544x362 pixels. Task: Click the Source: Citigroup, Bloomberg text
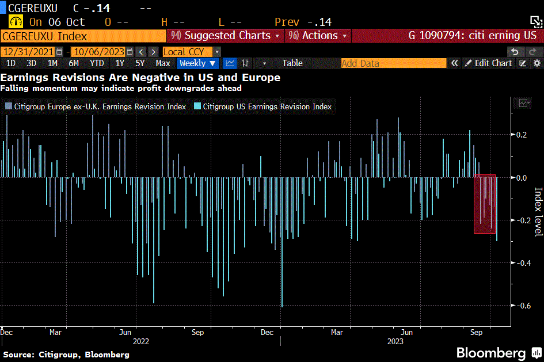[66, 355]
